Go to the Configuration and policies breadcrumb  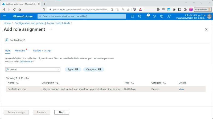42,23
